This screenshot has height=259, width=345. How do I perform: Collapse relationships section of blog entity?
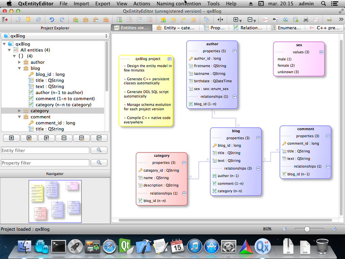click(x=258, y=168)
